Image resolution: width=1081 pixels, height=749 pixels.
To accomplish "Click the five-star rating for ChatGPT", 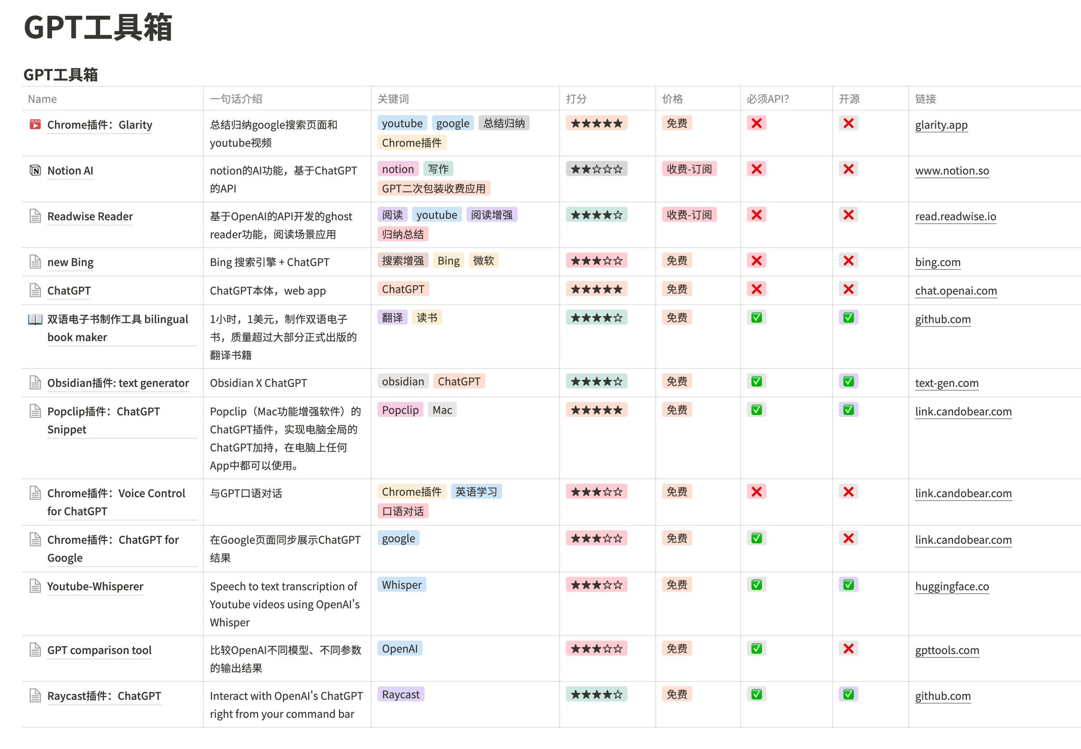I will (x=596, y=289).
